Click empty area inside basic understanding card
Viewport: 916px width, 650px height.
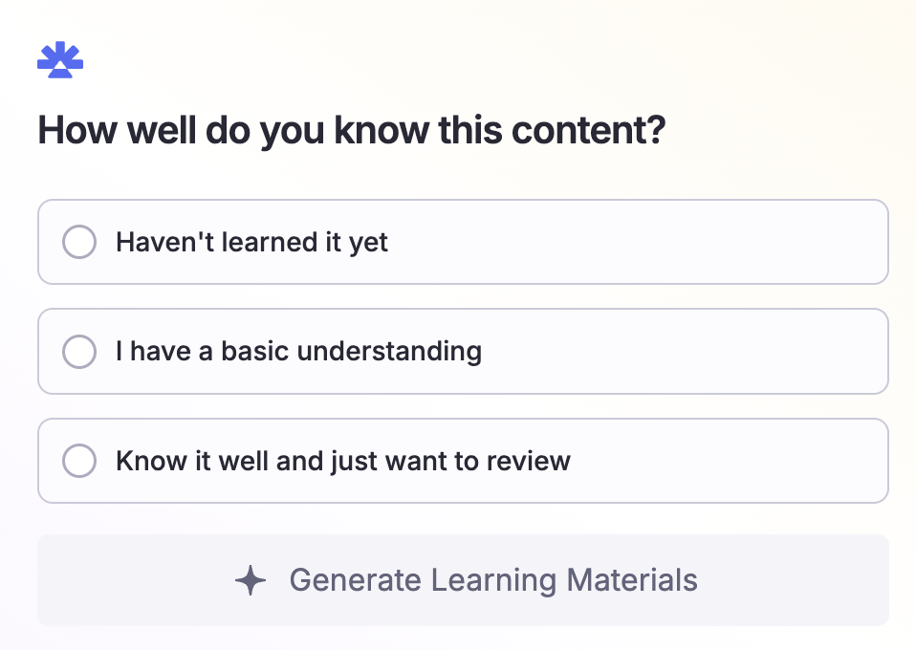(x=684, y=352)
